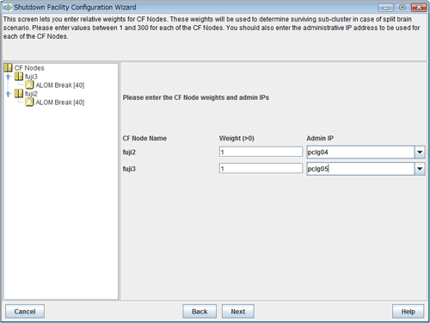Select the fuji2 node icon in tree
Viewport: 430px width, 323px height.
coord(19,93)
